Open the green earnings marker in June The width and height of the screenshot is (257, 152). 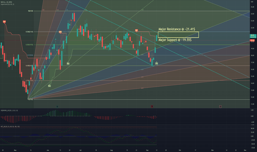click(x=57, y=106)
